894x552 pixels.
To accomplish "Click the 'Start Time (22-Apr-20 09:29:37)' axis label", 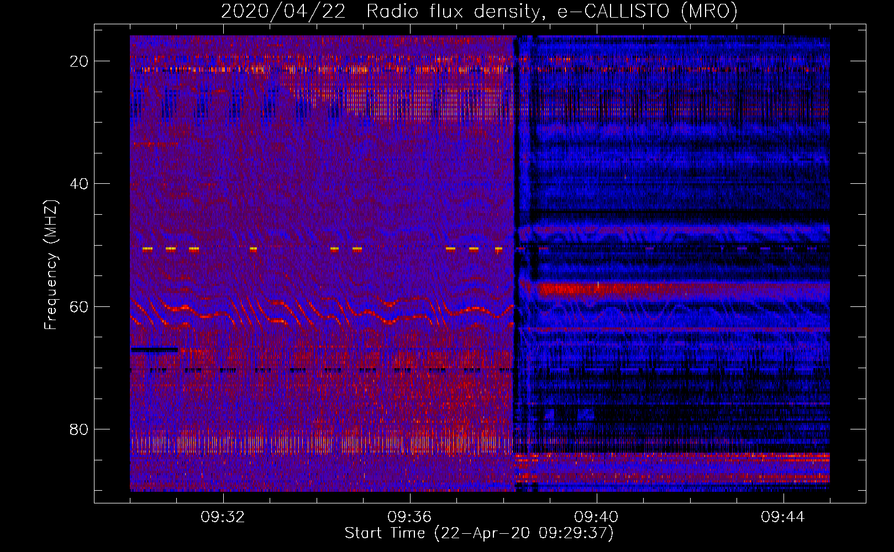I will tap(479, 533).
